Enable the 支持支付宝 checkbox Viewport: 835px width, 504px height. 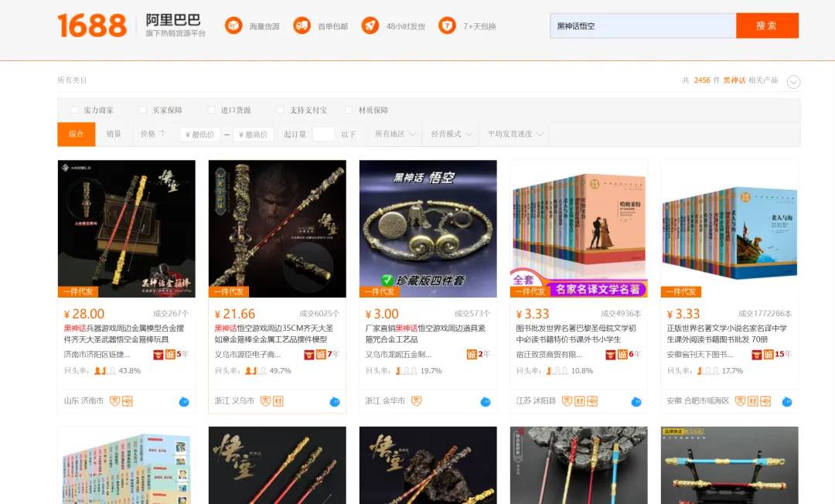pyautogui.click(x=280, y=111)
